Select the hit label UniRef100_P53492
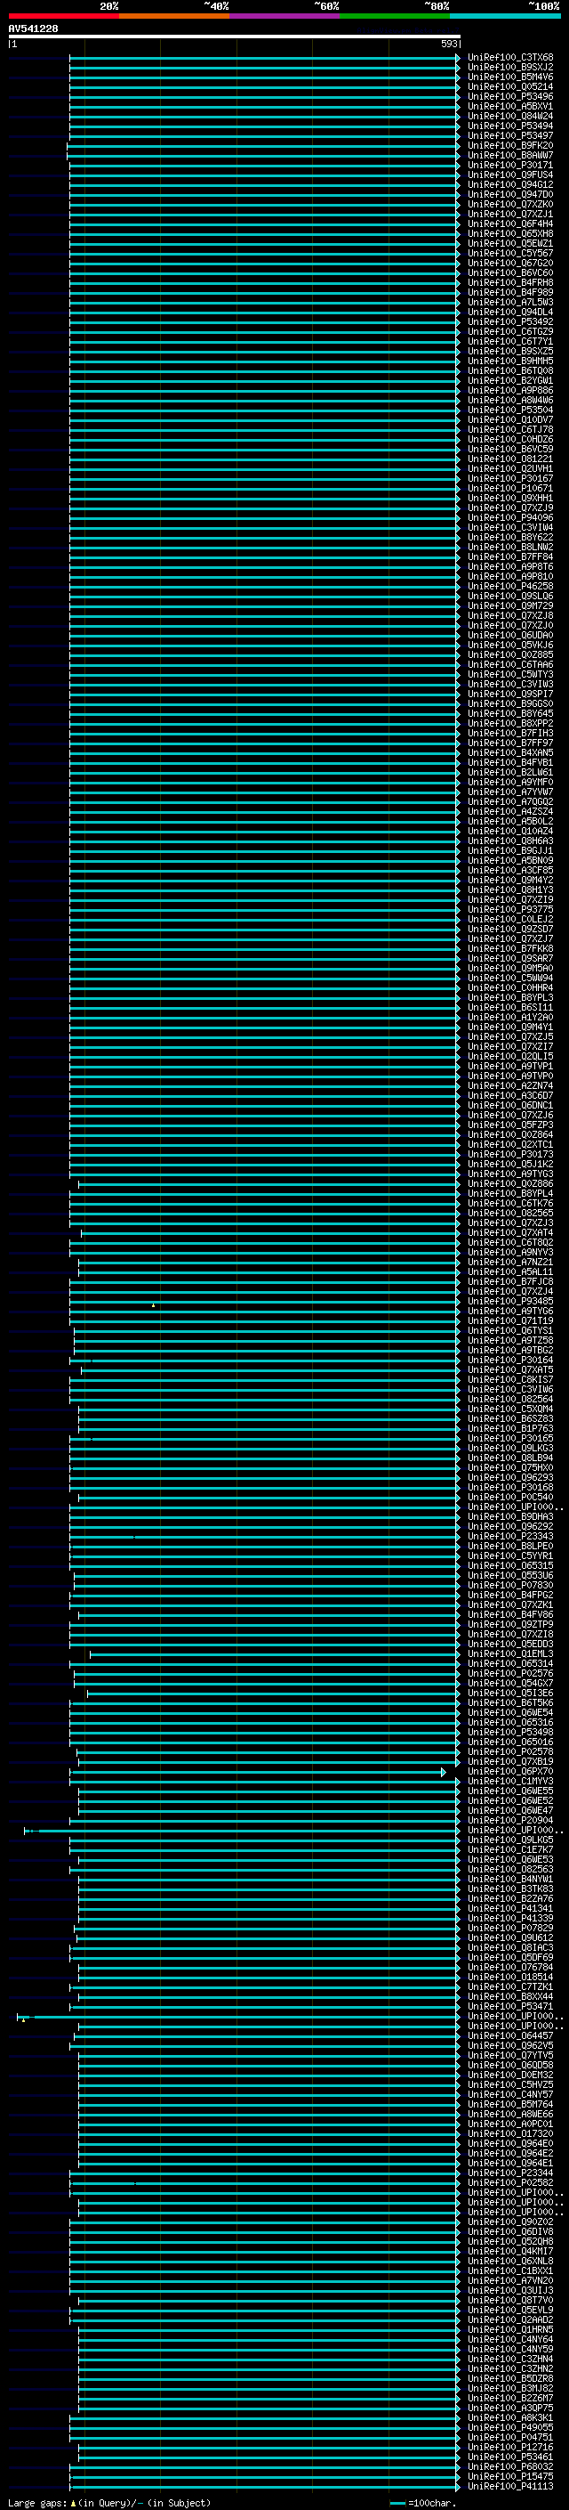 (x=510, y=321)
